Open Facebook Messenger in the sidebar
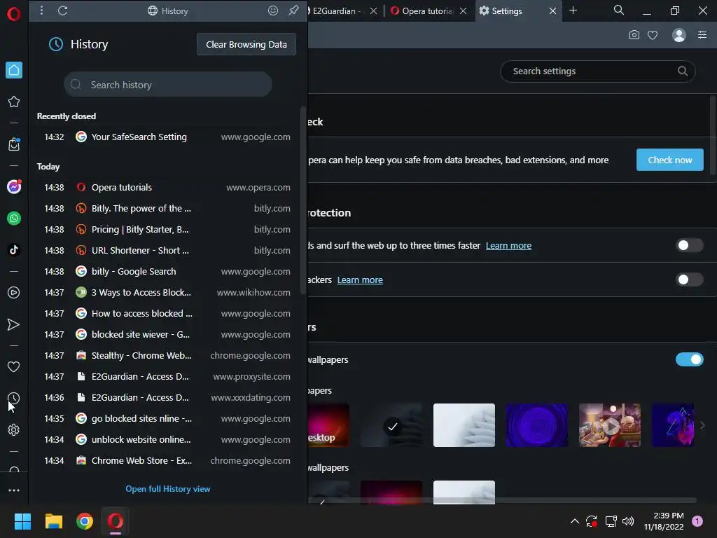The height and width of the screenshot is (538, 717). 14,186
